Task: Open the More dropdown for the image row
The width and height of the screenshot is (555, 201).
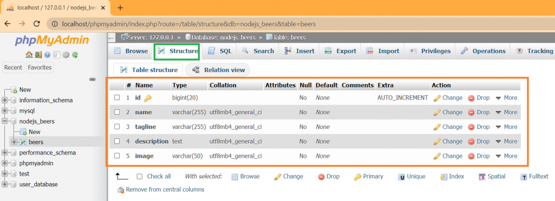Action: tap(507, 155)
